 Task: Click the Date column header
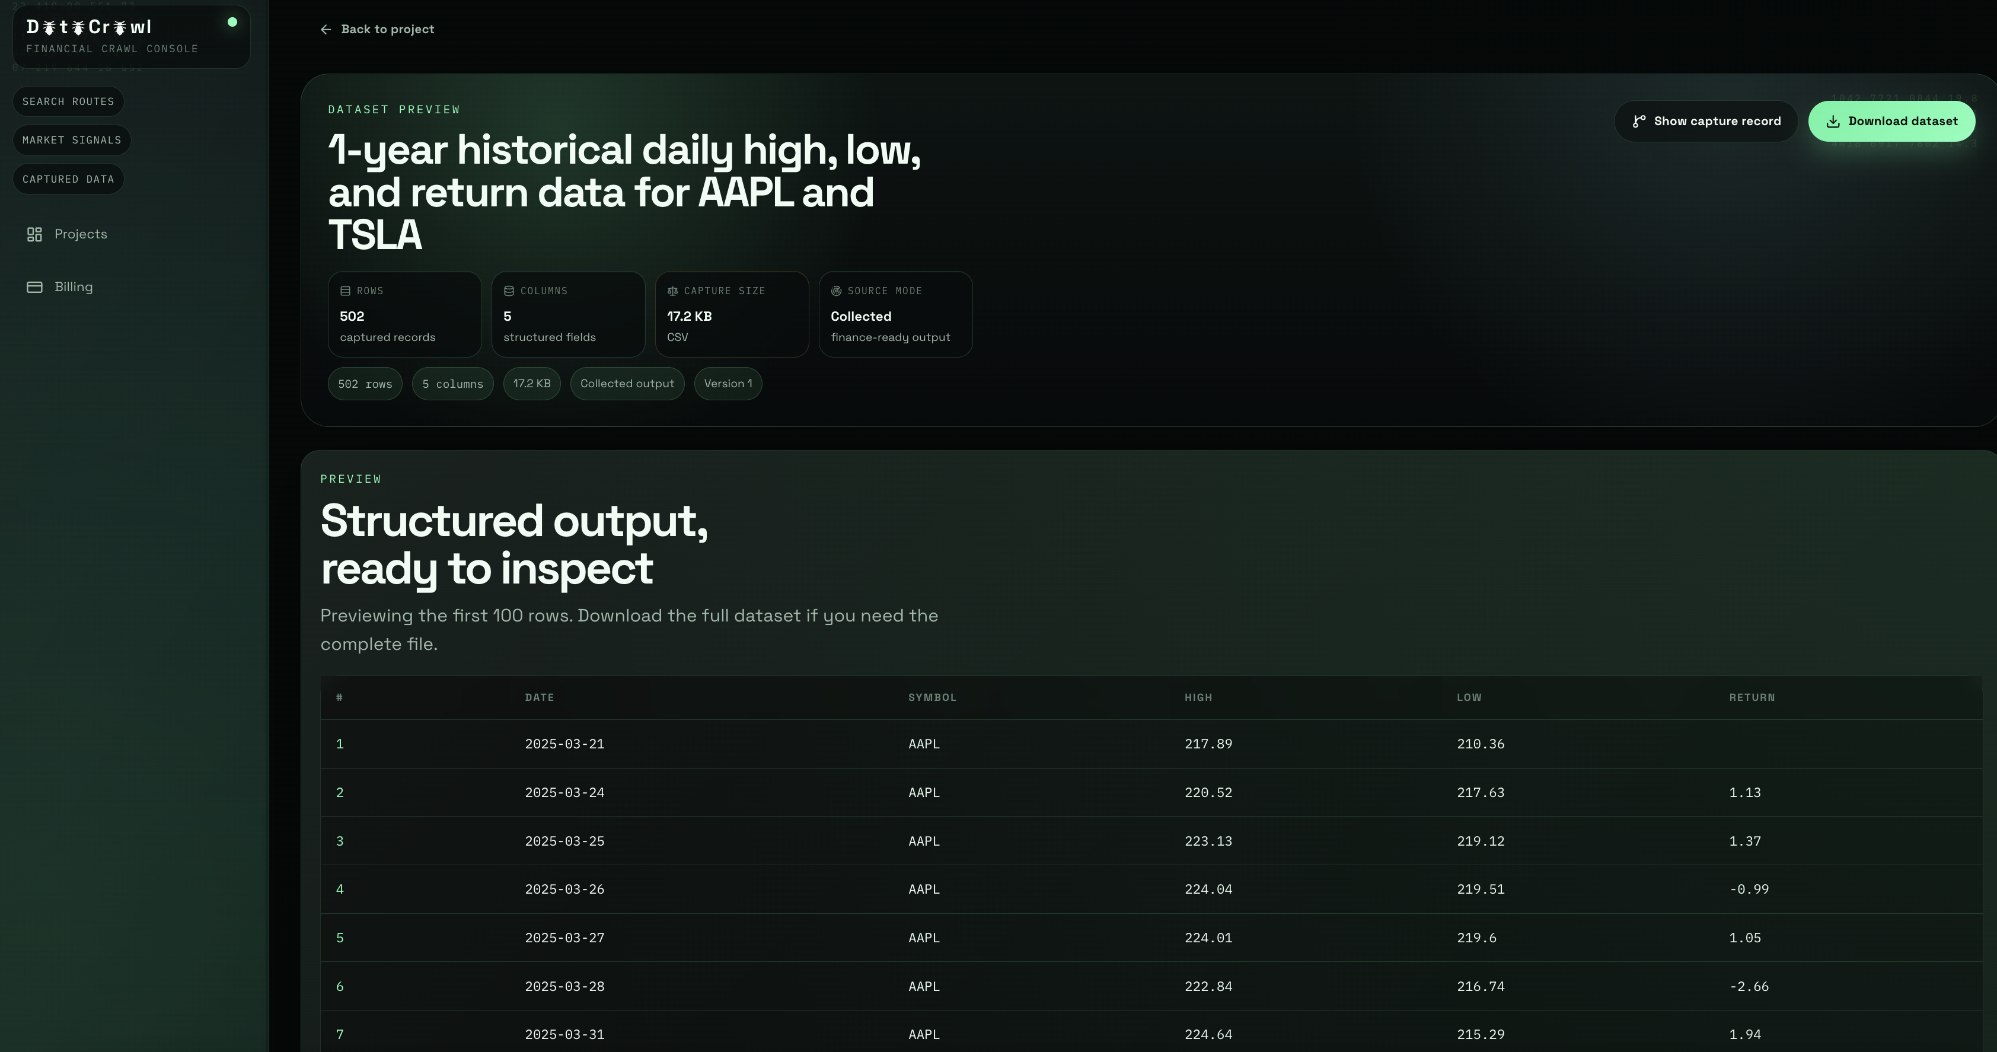(x=540, y=698)
